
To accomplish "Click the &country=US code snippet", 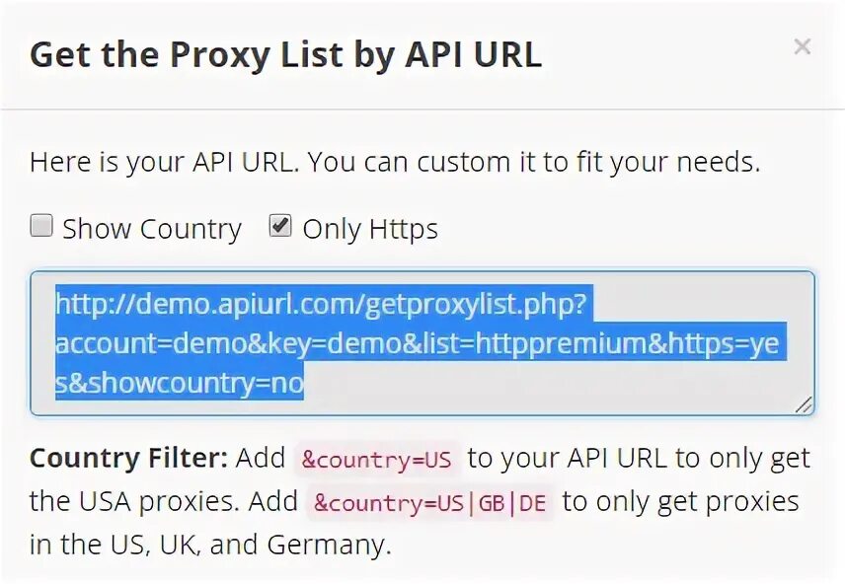I will point(377,459).
